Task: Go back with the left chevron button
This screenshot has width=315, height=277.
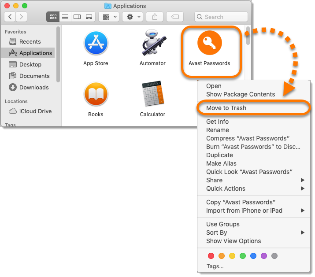Action: point(10,17)
